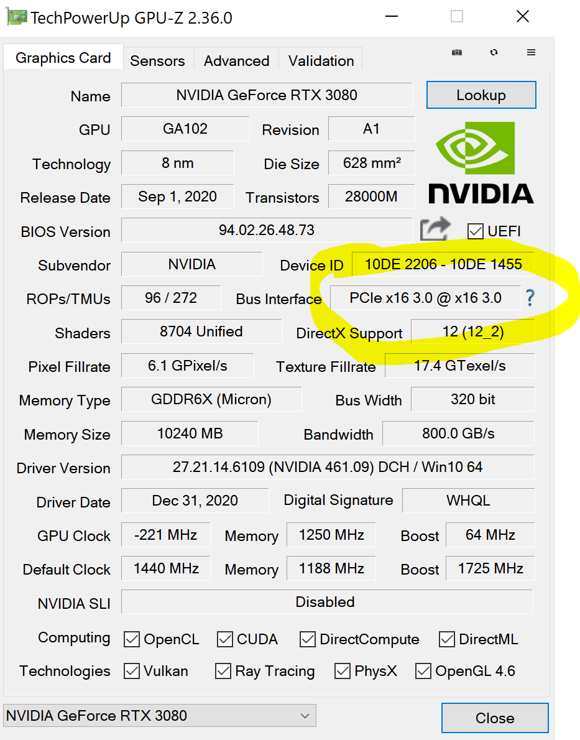This screenshot has height=740, width=580.
Task: Click the Memory Type field GDDR6X (Micron)
Action: point(211,399)
